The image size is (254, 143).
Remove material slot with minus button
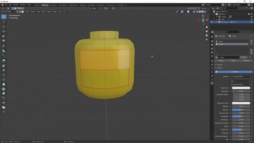pyautogui.click(x=251, y=43)
